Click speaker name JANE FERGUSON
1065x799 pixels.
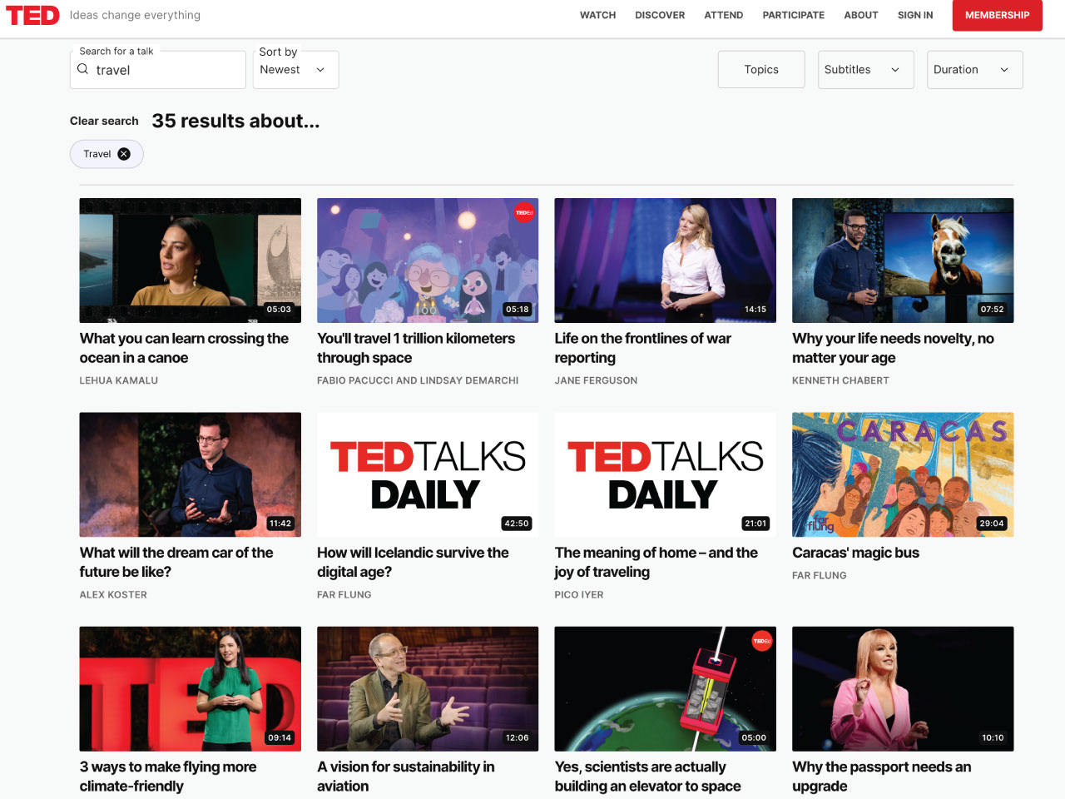point(596,380)
